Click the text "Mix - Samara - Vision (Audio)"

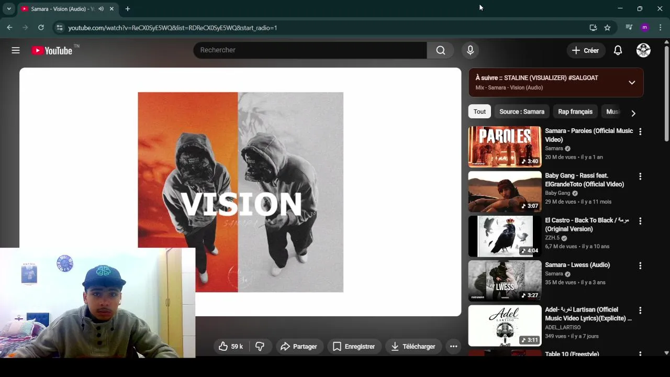(x=509, y=87)
